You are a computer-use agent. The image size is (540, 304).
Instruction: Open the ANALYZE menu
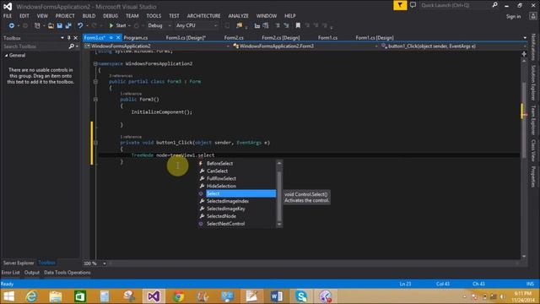click(238, 16)
